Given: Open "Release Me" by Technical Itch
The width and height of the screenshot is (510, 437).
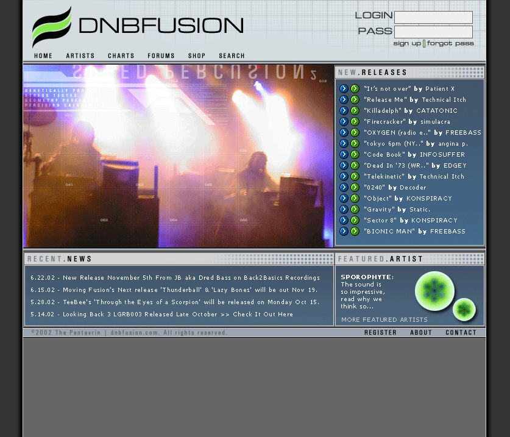Looking at the screenshot, I should [x=415, y=99].
